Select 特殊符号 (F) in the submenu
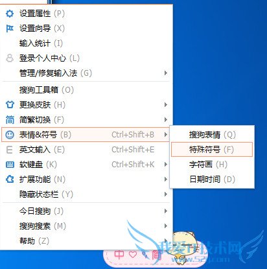Image resolution: width=267 pixels, height=269 pixels. (212, 150)
